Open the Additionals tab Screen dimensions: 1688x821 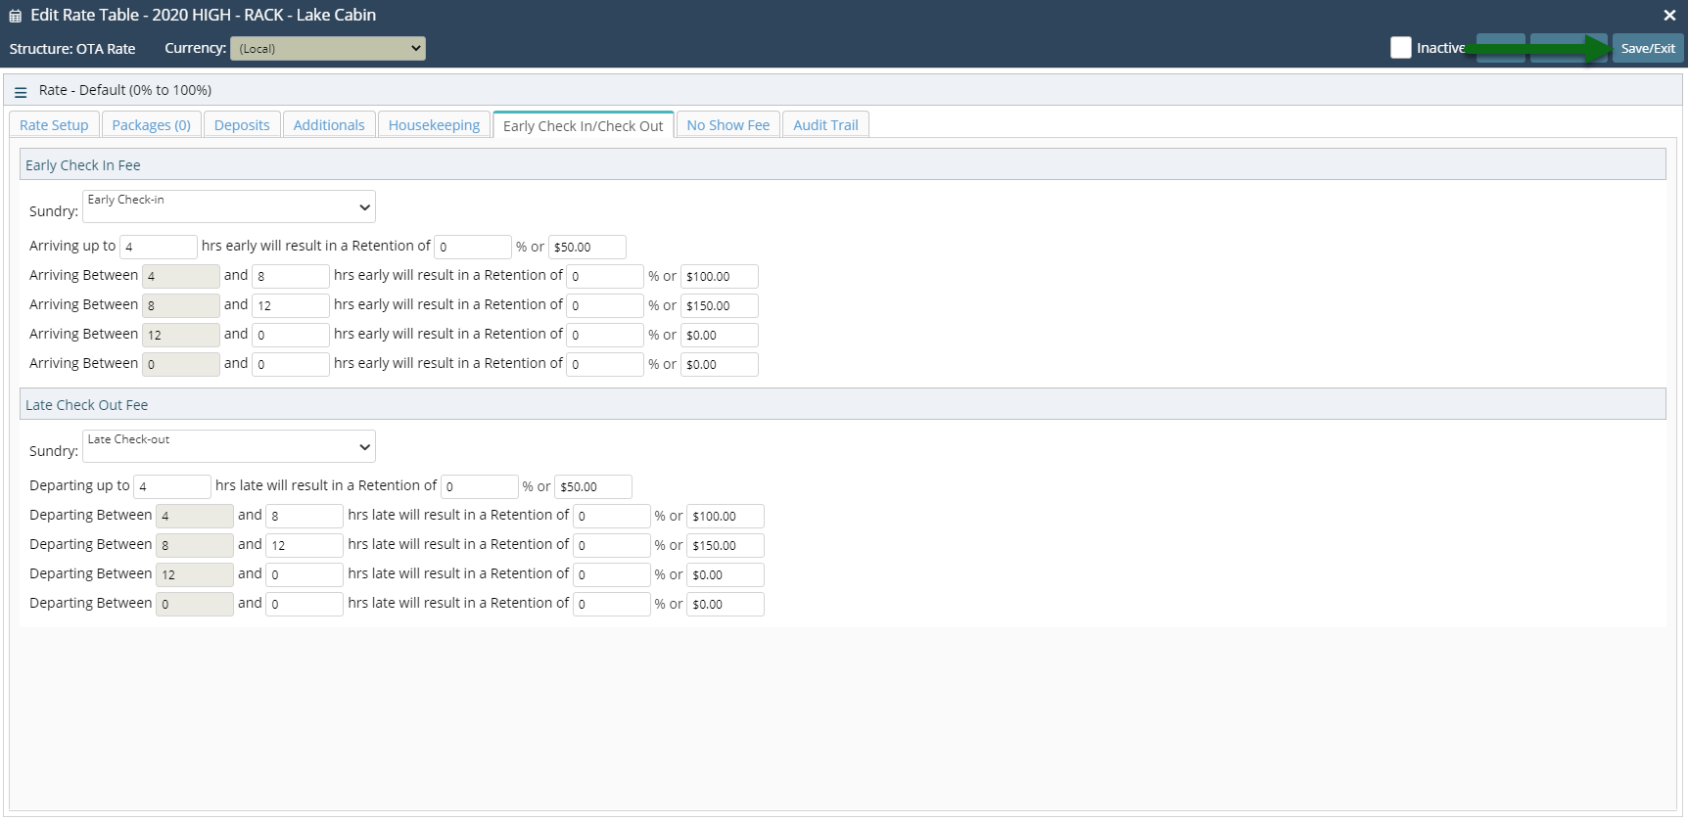329,125
